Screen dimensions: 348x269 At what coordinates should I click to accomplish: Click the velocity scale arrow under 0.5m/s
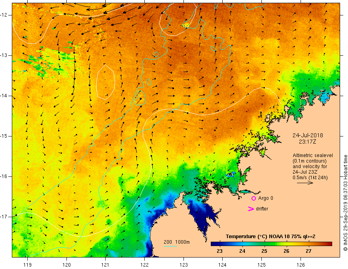coord(305,183)
